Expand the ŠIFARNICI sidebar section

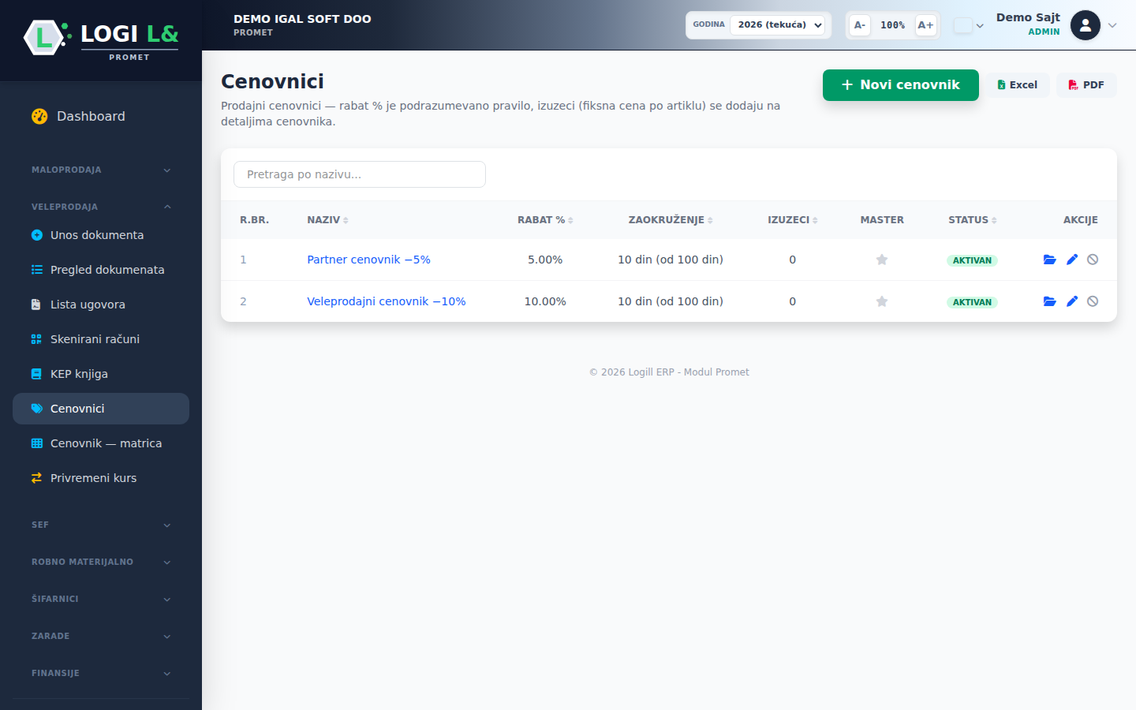[101, 599]
